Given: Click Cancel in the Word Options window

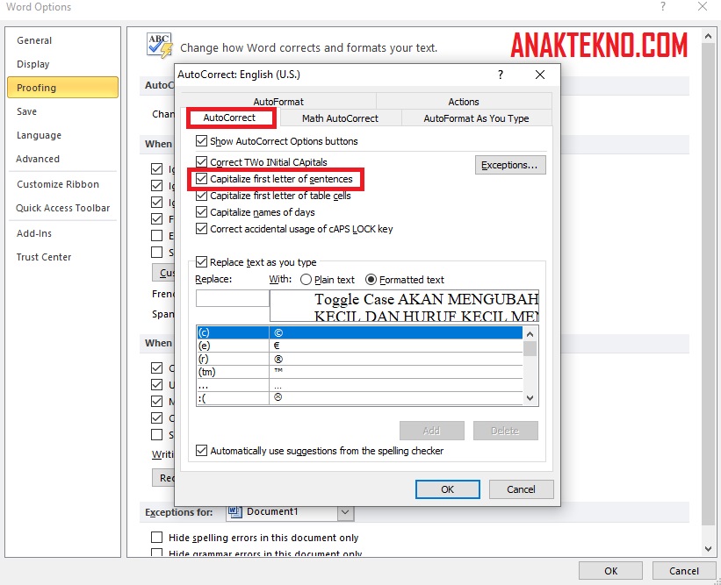Looking at the screenshot, I should pyautogui.click(x=684, y=570).
